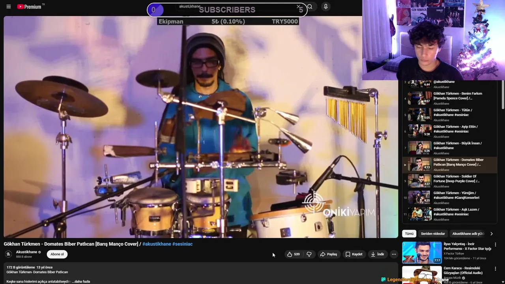Click the 888 B abone subscriber count

(24, 257)
